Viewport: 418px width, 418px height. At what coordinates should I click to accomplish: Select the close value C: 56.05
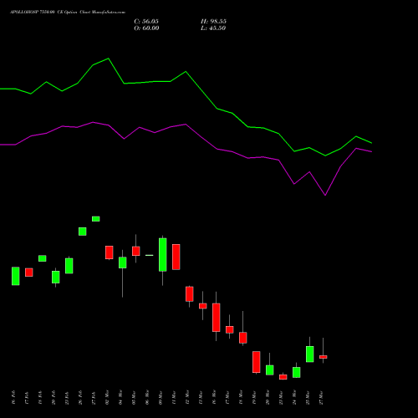(146, 22)
